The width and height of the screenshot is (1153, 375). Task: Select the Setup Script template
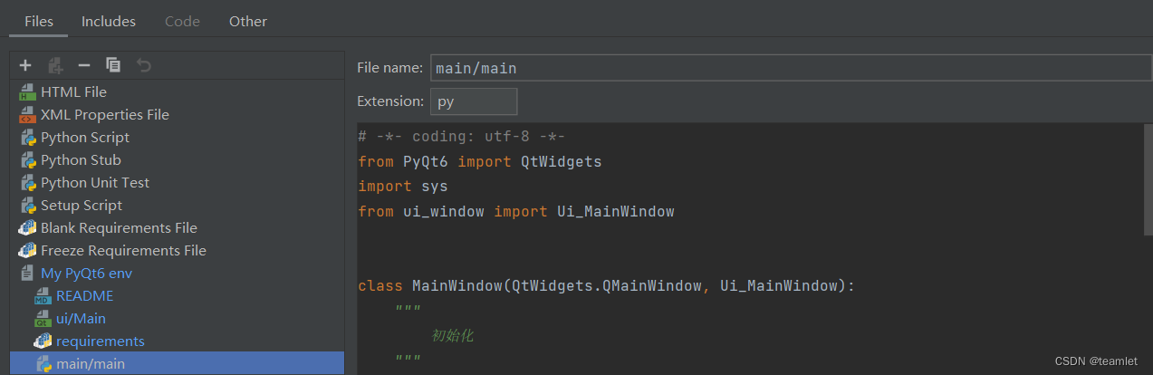[x=178, y=205]
